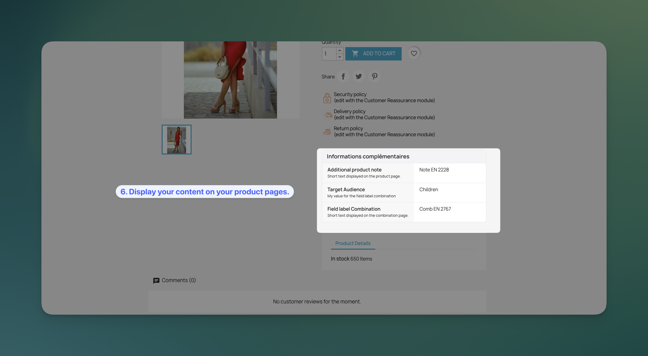Share product on Twitter
The image size is (648, 356).
pyautogui.click(x=359, y=76)
